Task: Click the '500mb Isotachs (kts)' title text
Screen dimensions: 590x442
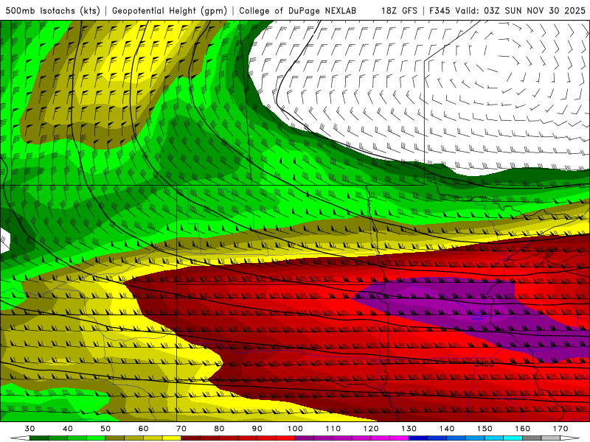Action: [x=53, y=11]
